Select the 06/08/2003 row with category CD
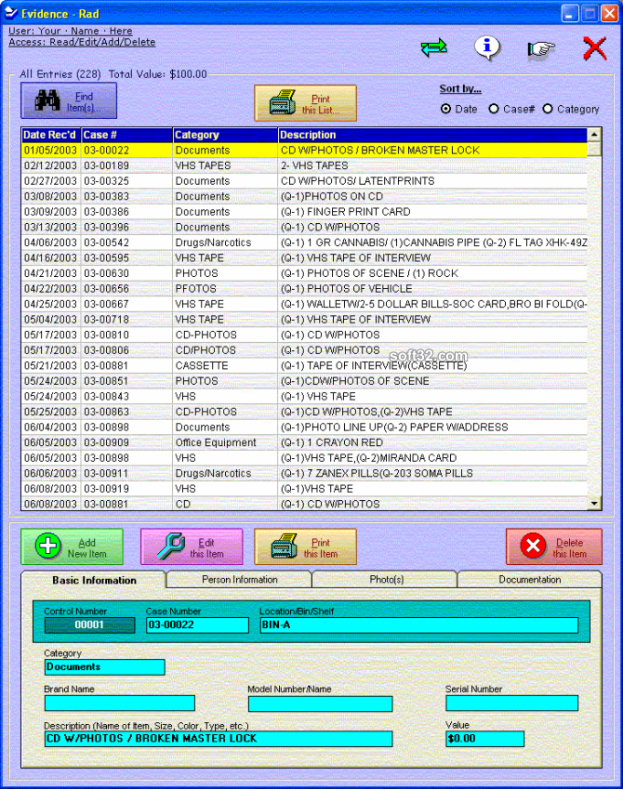This screenshot has height=789, width=623. tap(305, 504)
